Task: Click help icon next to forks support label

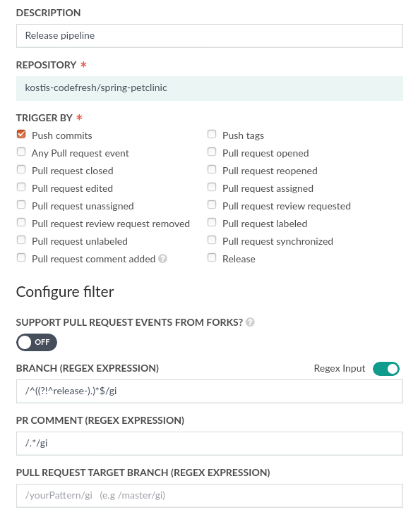Action: 250,322
